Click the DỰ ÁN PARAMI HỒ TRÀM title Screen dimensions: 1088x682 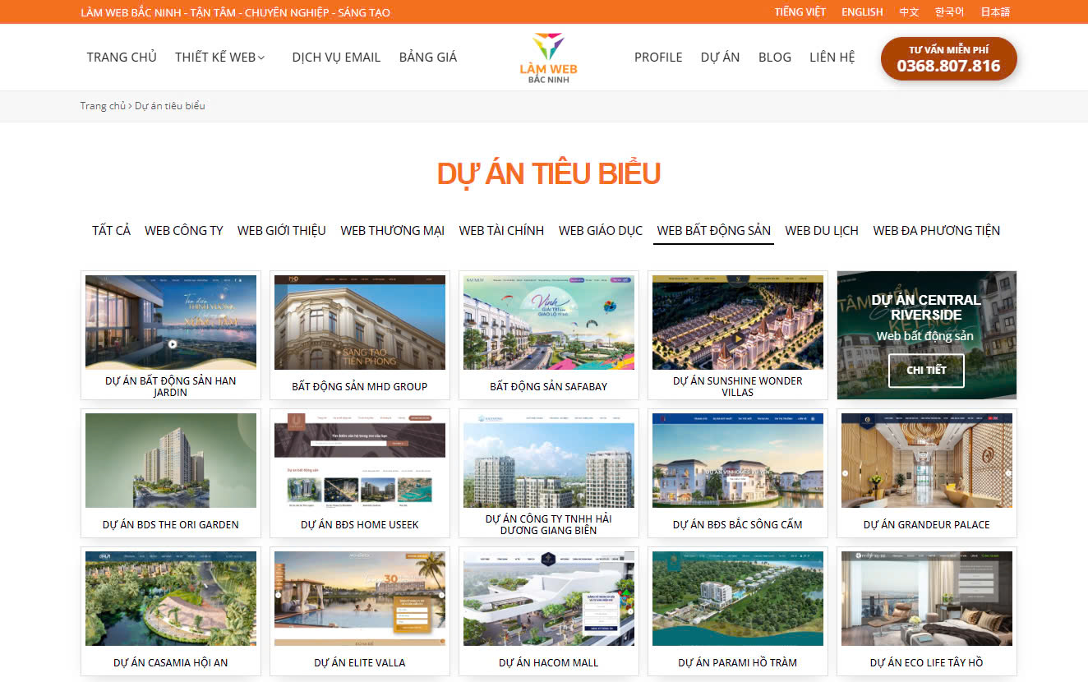738,662
